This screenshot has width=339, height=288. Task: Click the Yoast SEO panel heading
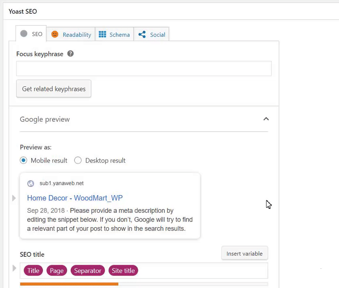tap(23, 12)
